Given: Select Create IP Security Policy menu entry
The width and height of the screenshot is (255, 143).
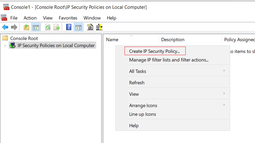Looking at the screenshot, I should pyautogui.click(x=155, y=51).
